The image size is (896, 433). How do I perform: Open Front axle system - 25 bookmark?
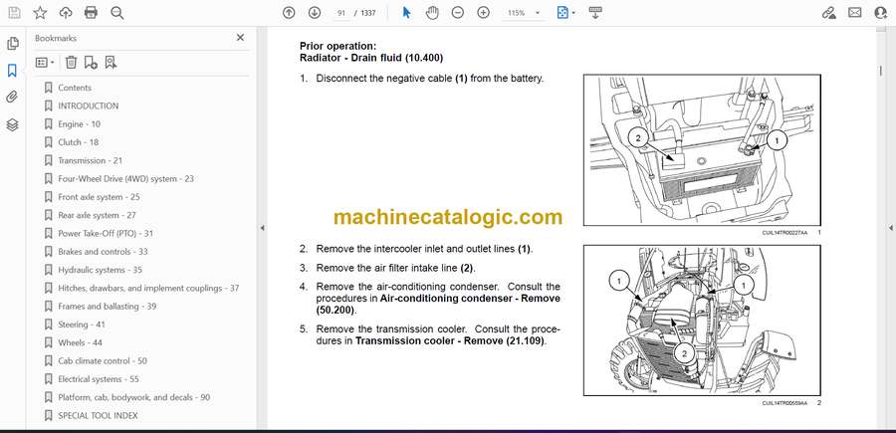point(100,197)
